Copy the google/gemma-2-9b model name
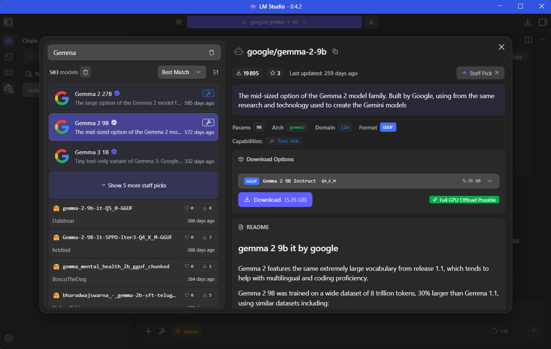The height and width of the screenshot is (349, 551). 335,52
